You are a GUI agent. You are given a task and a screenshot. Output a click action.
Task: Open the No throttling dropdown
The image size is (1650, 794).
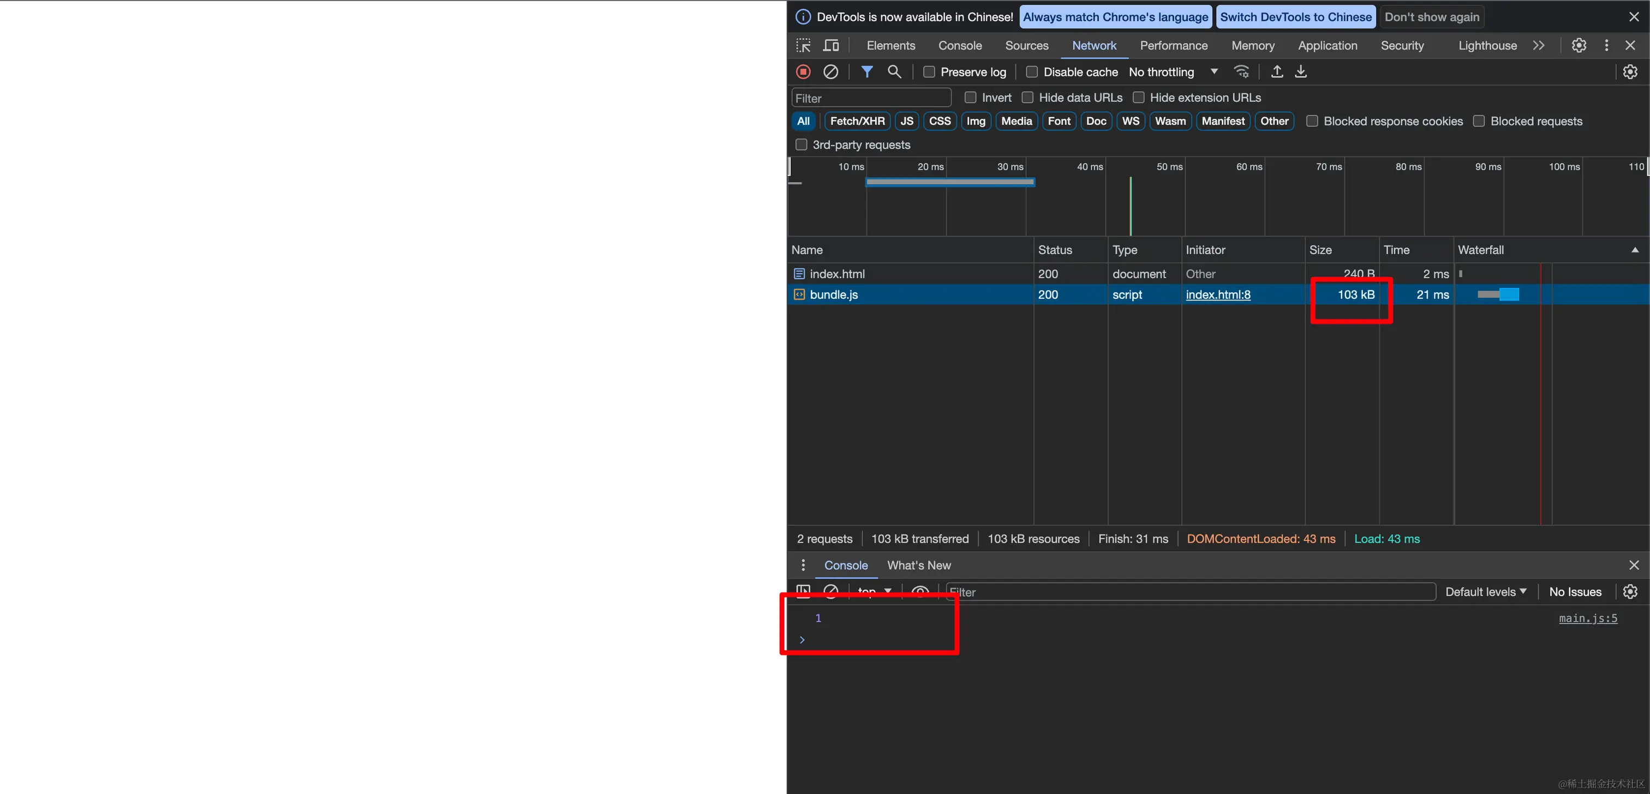[1174, 73]
